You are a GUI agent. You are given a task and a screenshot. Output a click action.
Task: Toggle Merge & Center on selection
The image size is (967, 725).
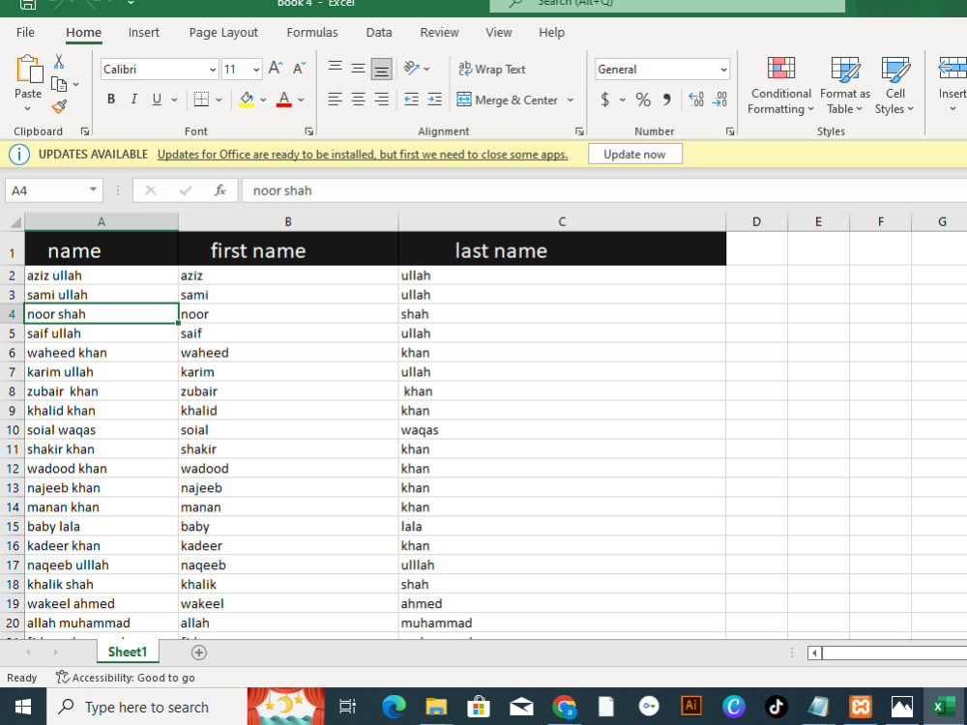point(507,100)
